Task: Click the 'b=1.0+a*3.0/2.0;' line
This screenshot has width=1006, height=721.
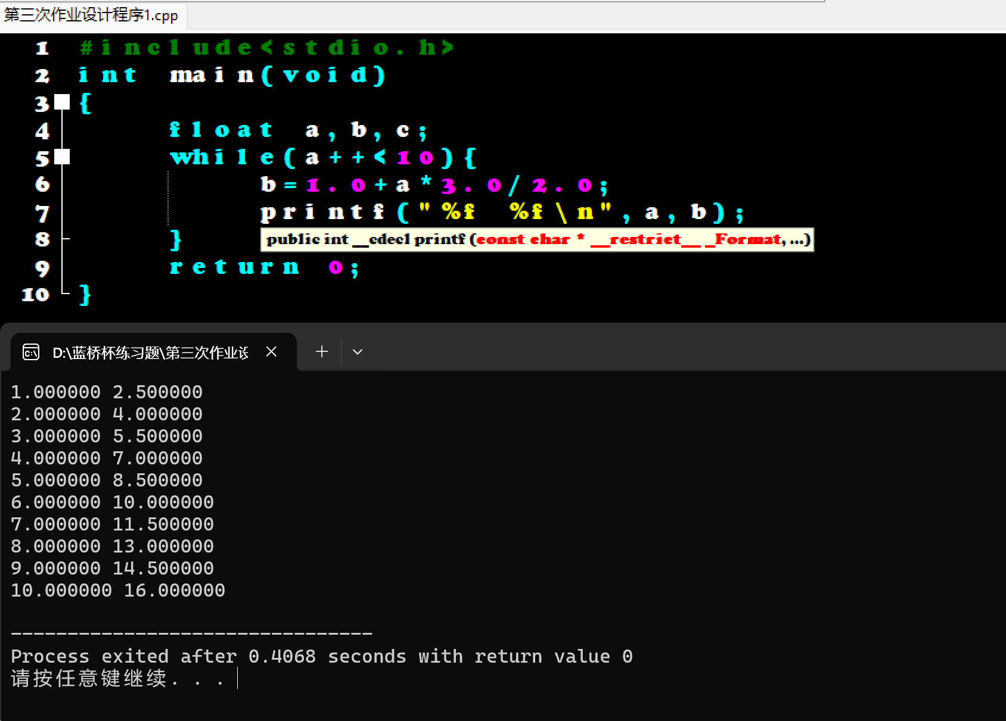Action: [x=434, y=185]
